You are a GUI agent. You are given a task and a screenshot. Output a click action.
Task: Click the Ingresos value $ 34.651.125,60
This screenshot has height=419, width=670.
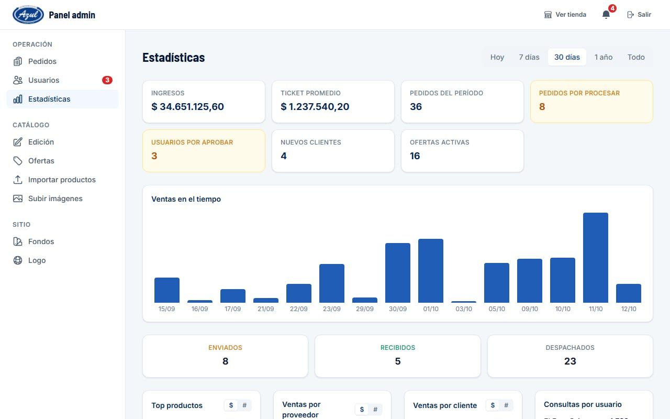point(187,107)
